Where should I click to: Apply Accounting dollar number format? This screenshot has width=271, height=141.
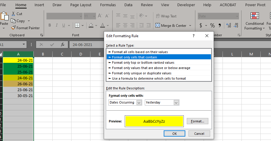(x=201, y=26)
